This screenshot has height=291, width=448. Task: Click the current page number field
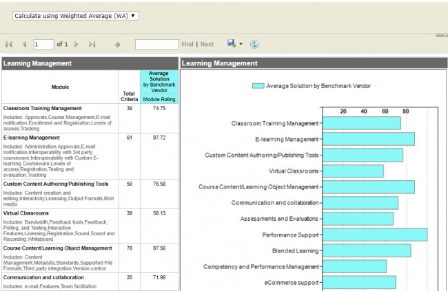pyautogui.click(x=43, y=44)
